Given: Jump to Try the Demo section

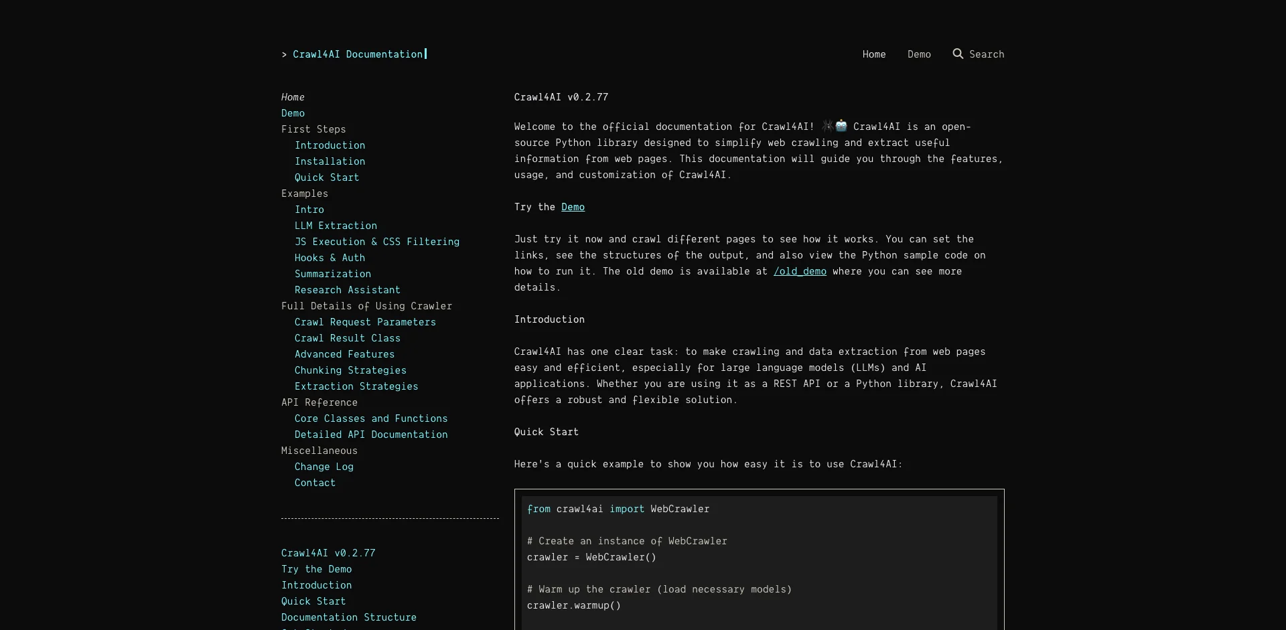Looking at the screenshot, I should click(316, 569).
